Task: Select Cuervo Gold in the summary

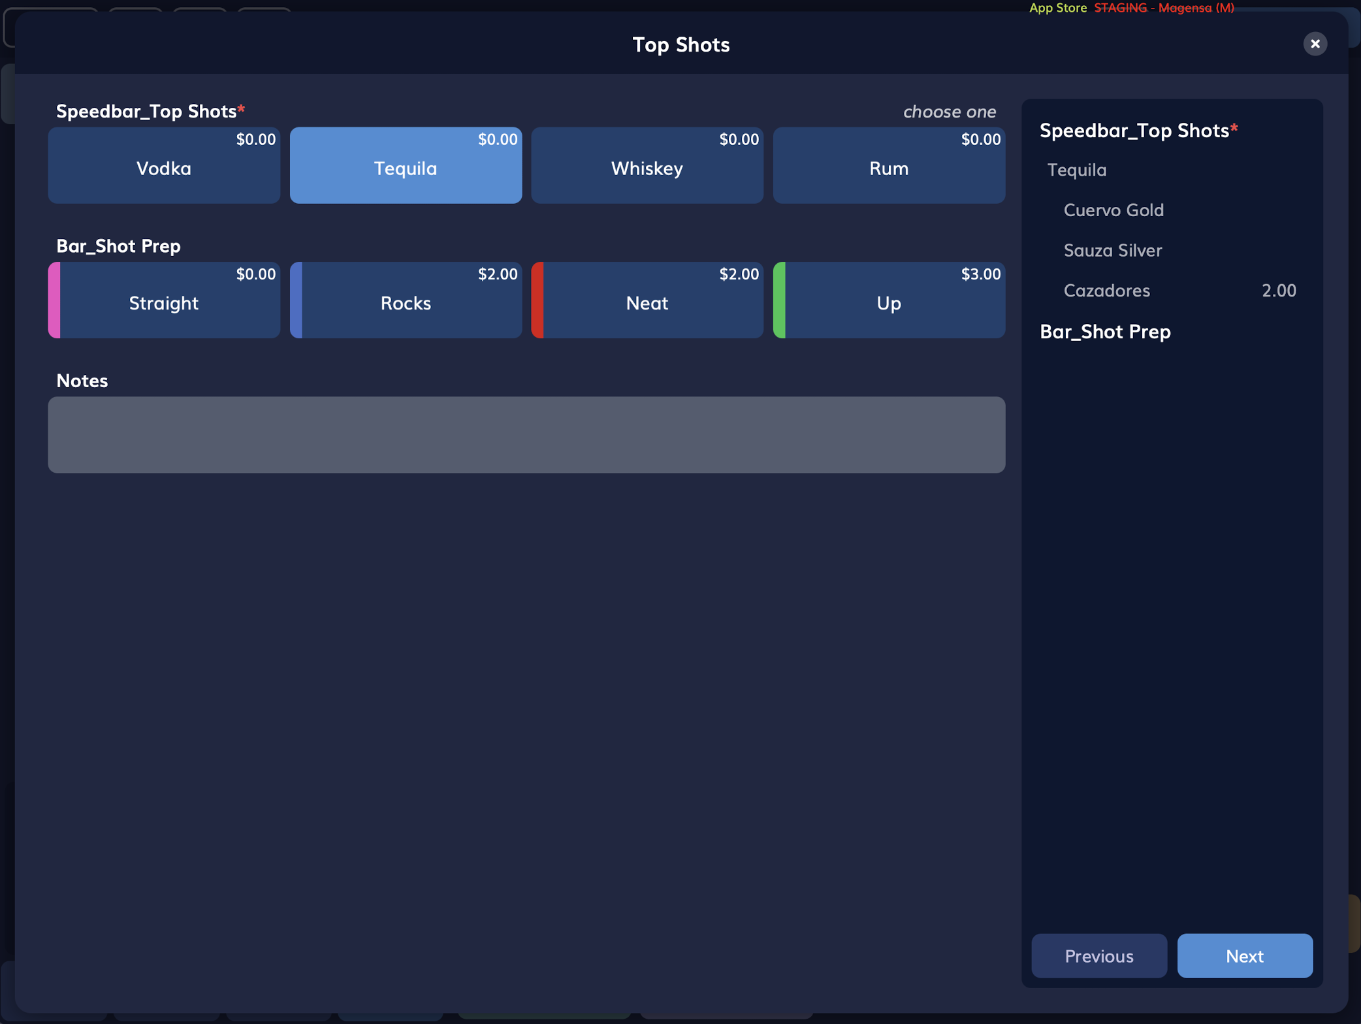Action: point(1113,210)
